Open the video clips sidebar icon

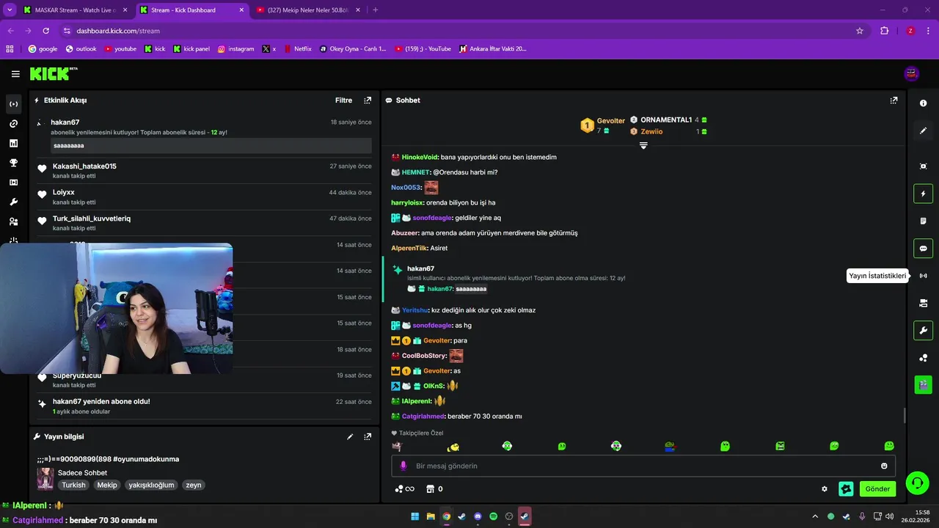click(x=13, y=183)
